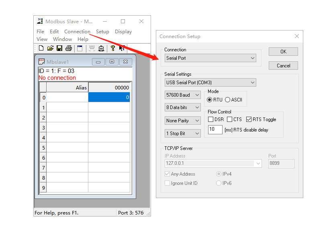
Task: Click row header 9 in the register table
Action: coord(43,188)
